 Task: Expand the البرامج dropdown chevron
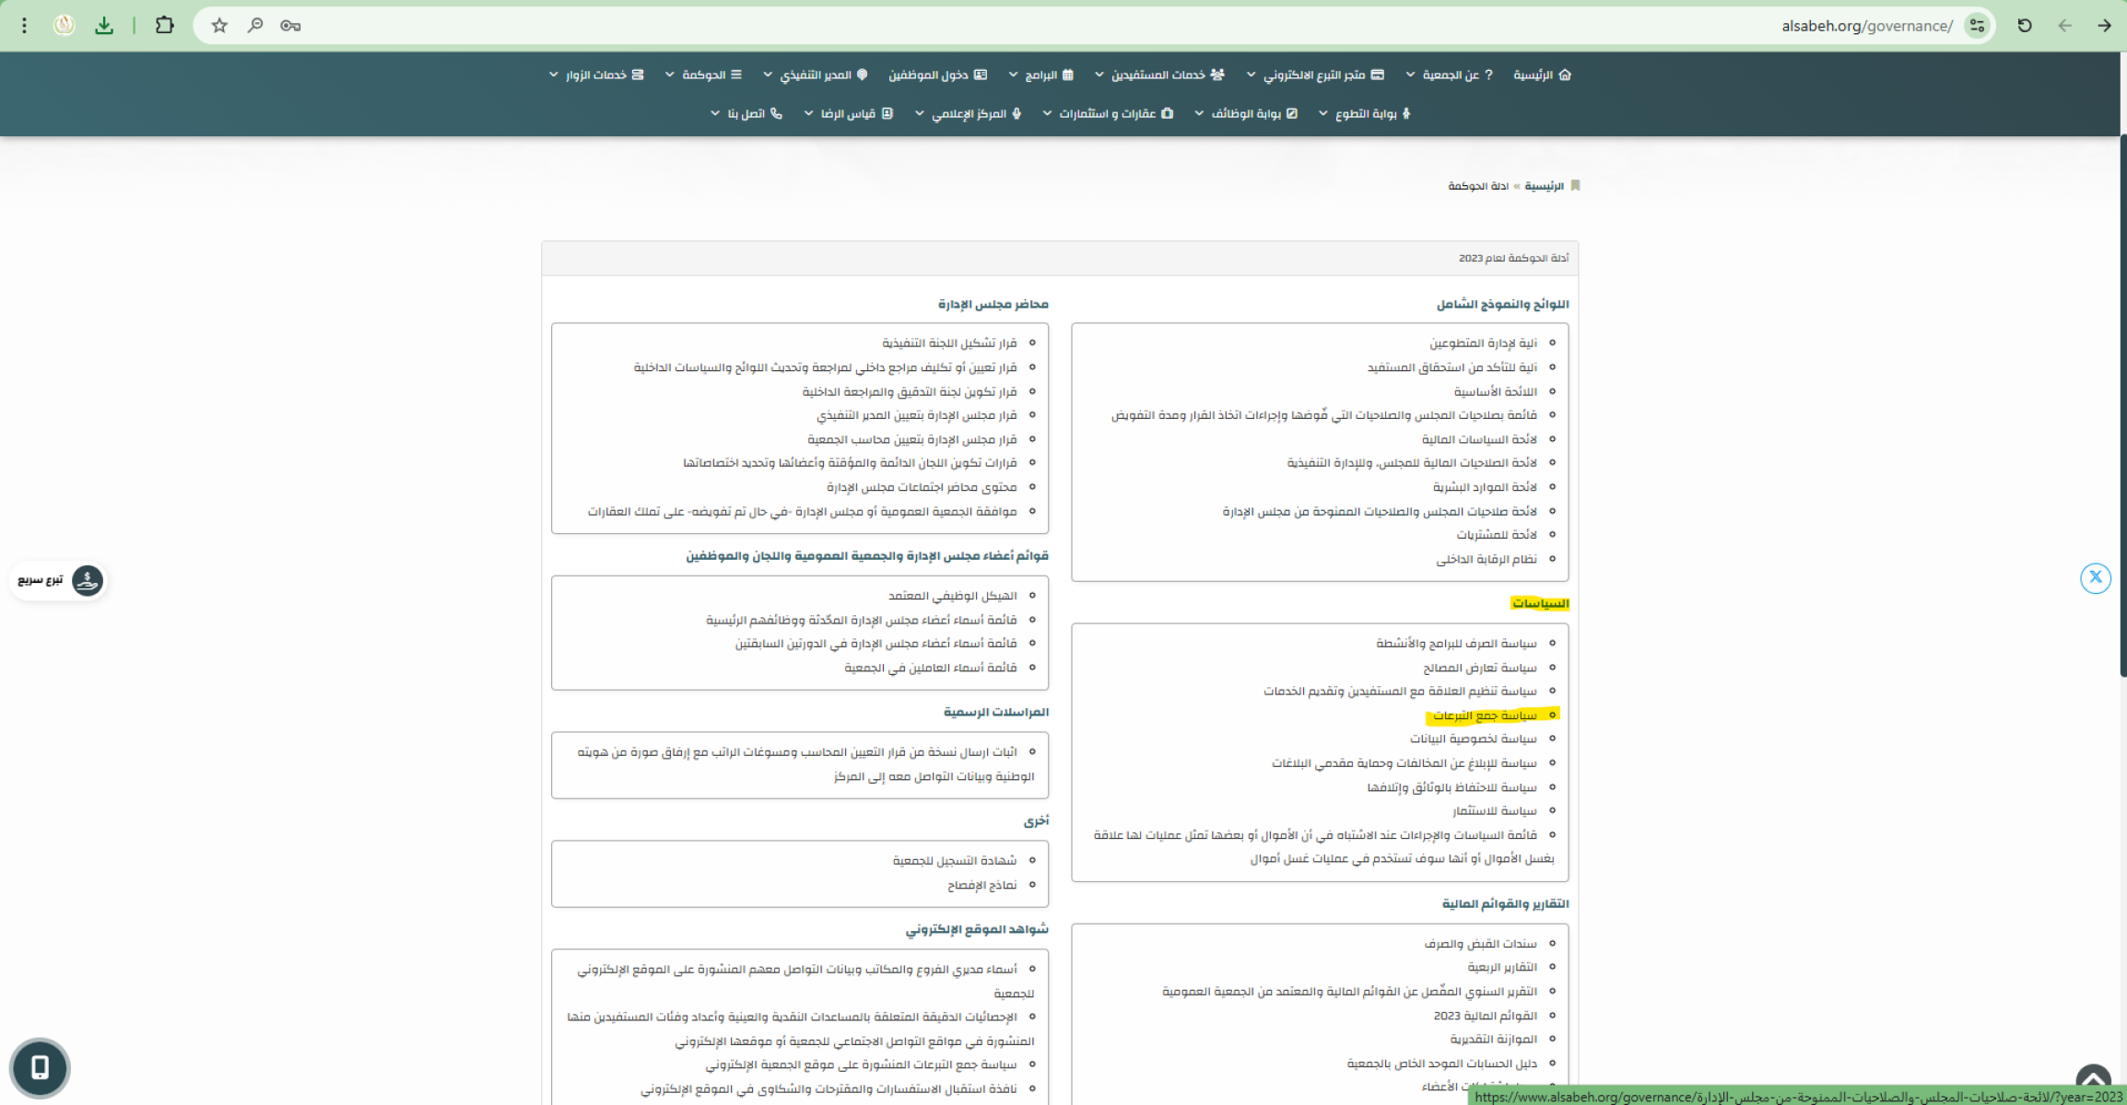point(1013,75)
